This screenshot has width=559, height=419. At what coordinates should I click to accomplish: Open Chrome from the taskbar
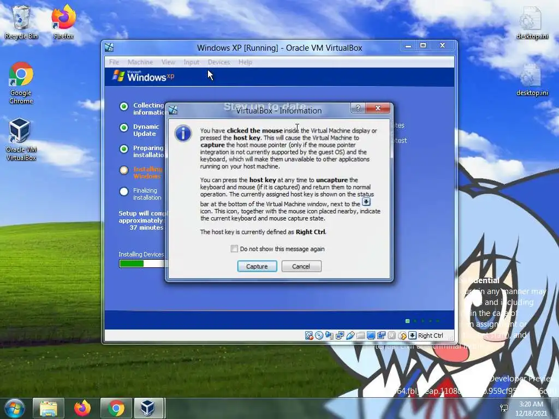[116, 408]
